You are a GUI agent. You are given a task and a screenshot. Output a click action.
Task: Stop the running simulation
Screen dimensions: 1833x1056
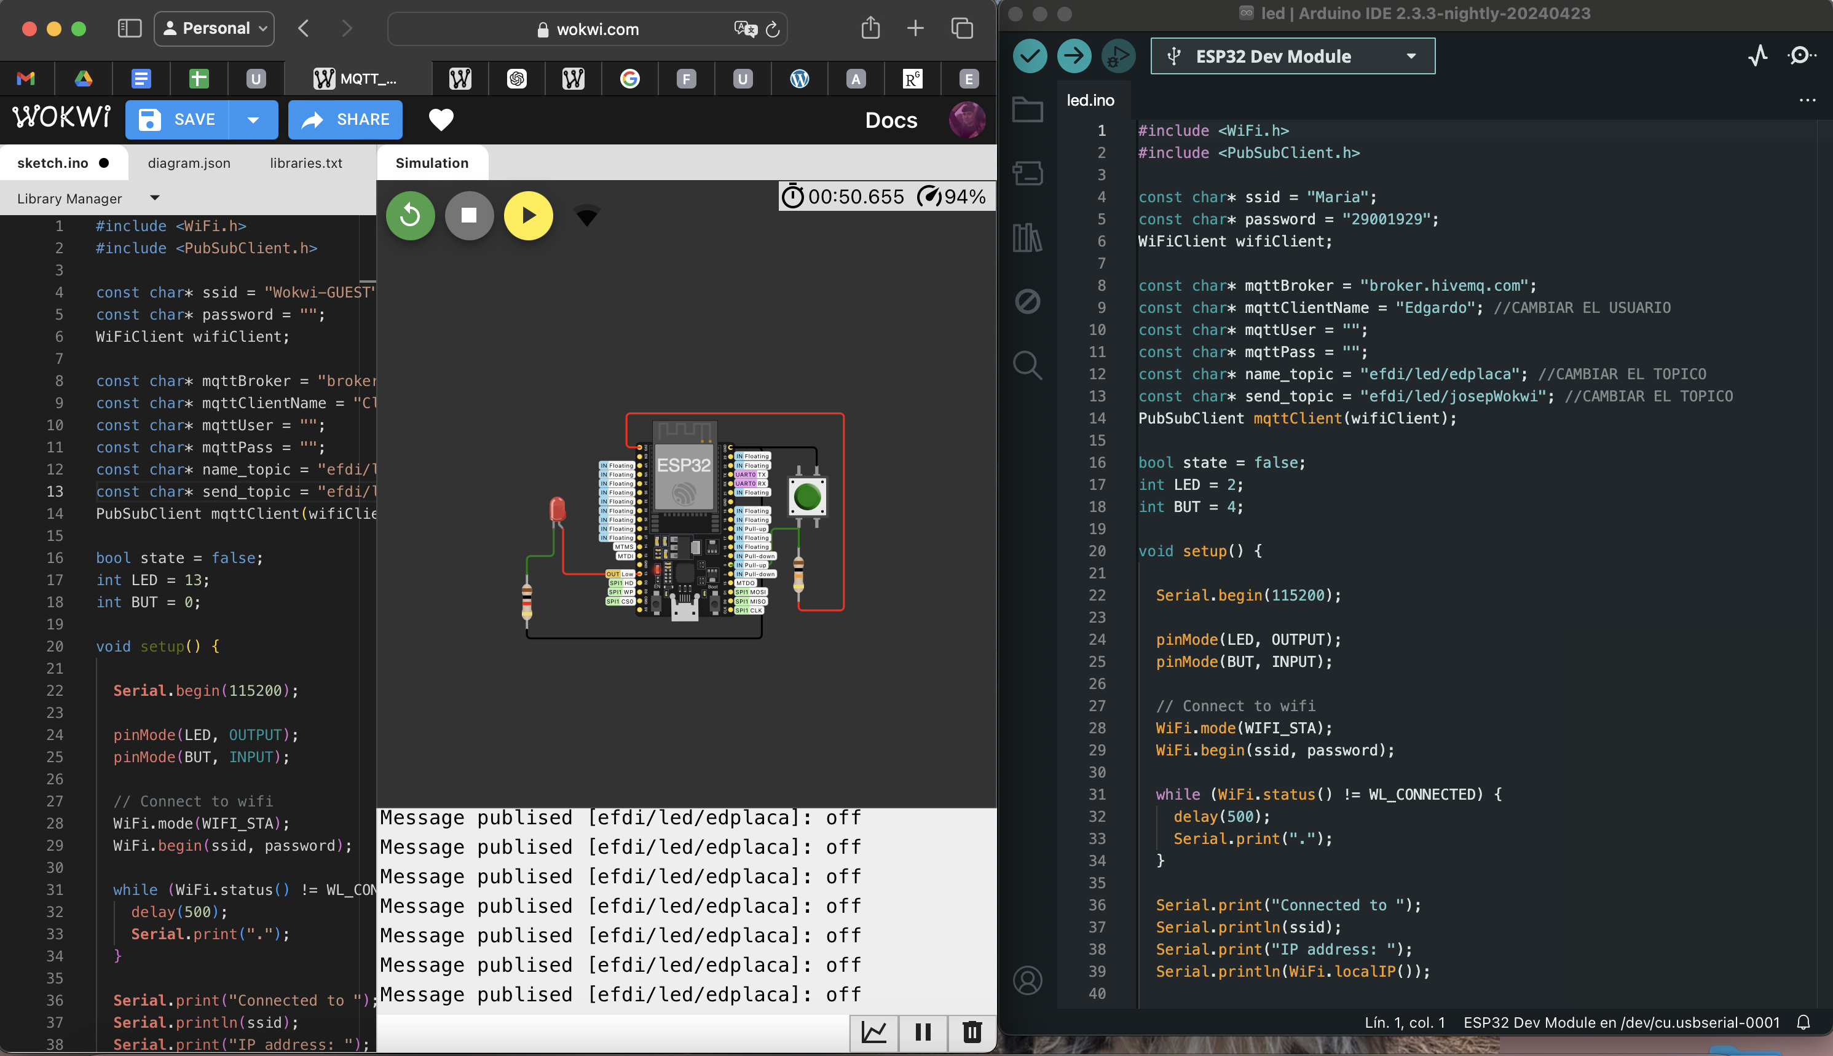(469, 215)
